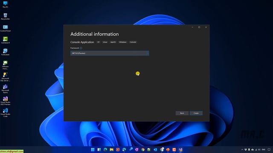
Task: Select the Microsoft SQL Server desktop icon
Action: (5, 77)
